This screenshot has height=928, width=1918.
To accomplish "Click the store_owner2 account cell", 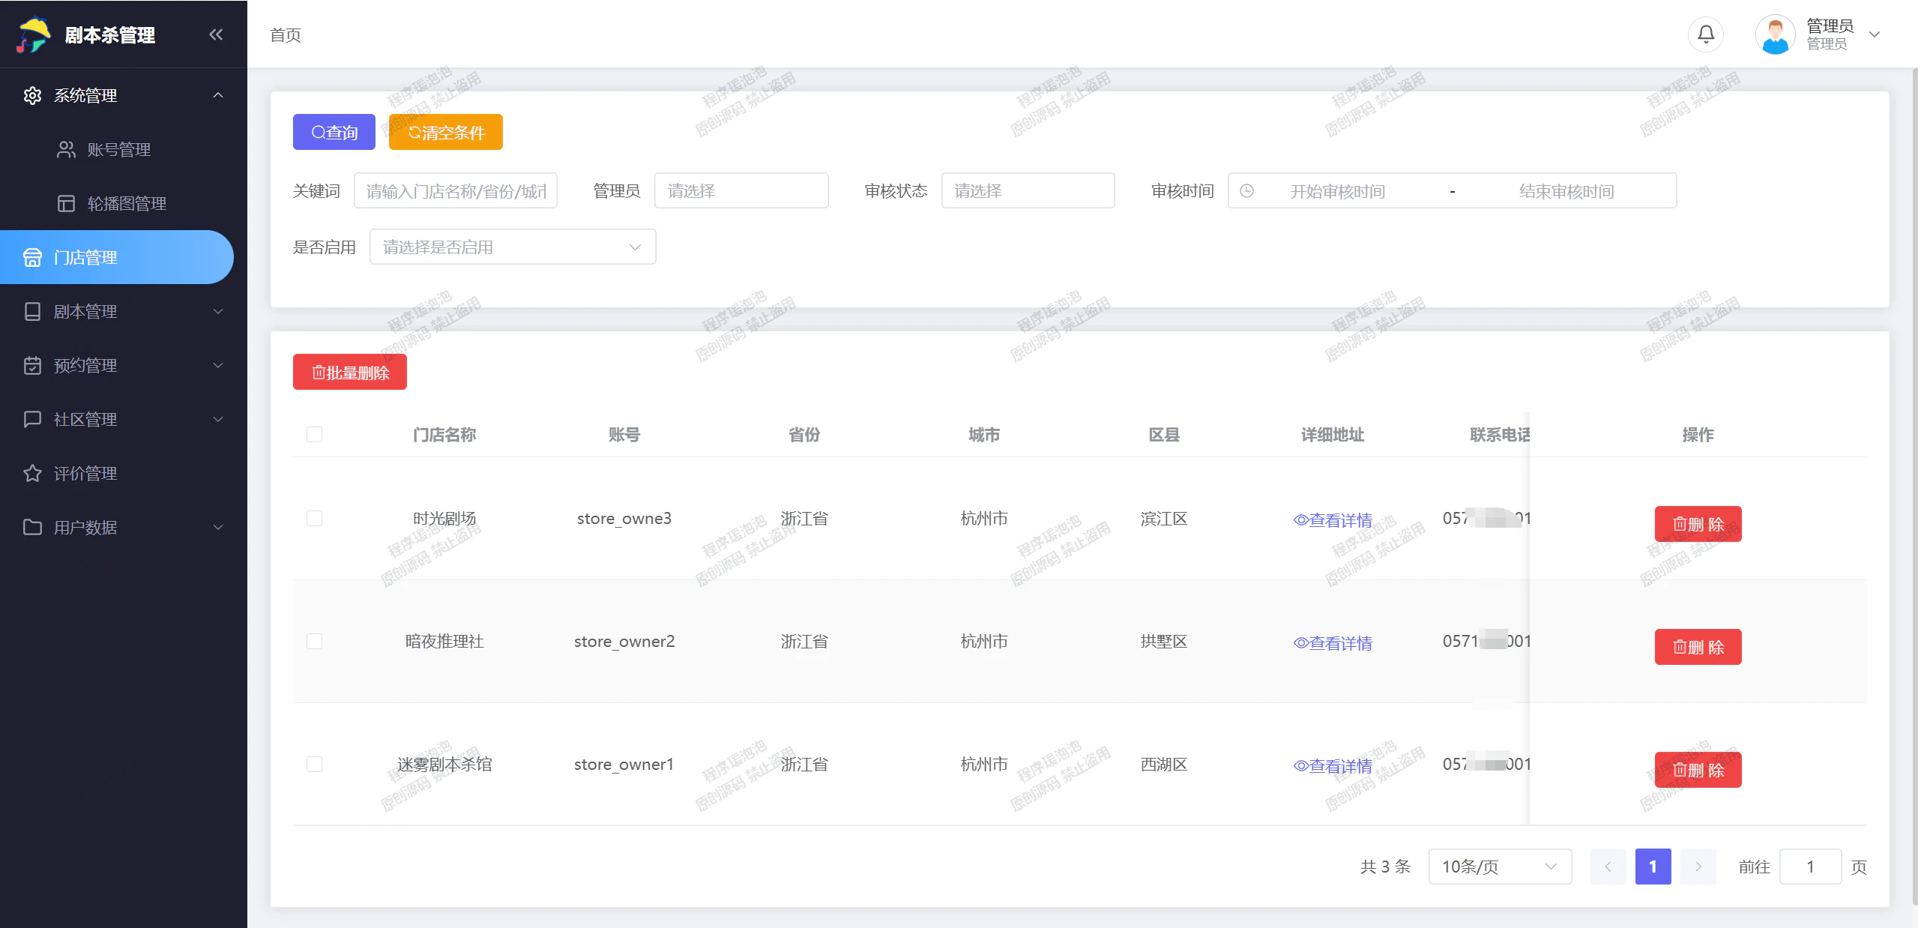I will point(624,642).
